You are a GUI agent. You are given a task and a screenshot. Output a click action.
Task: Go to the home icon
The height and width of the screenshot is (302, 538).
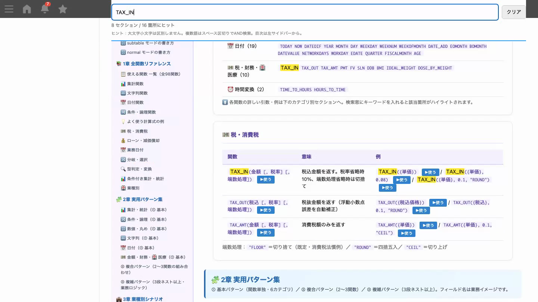point(27,9)
